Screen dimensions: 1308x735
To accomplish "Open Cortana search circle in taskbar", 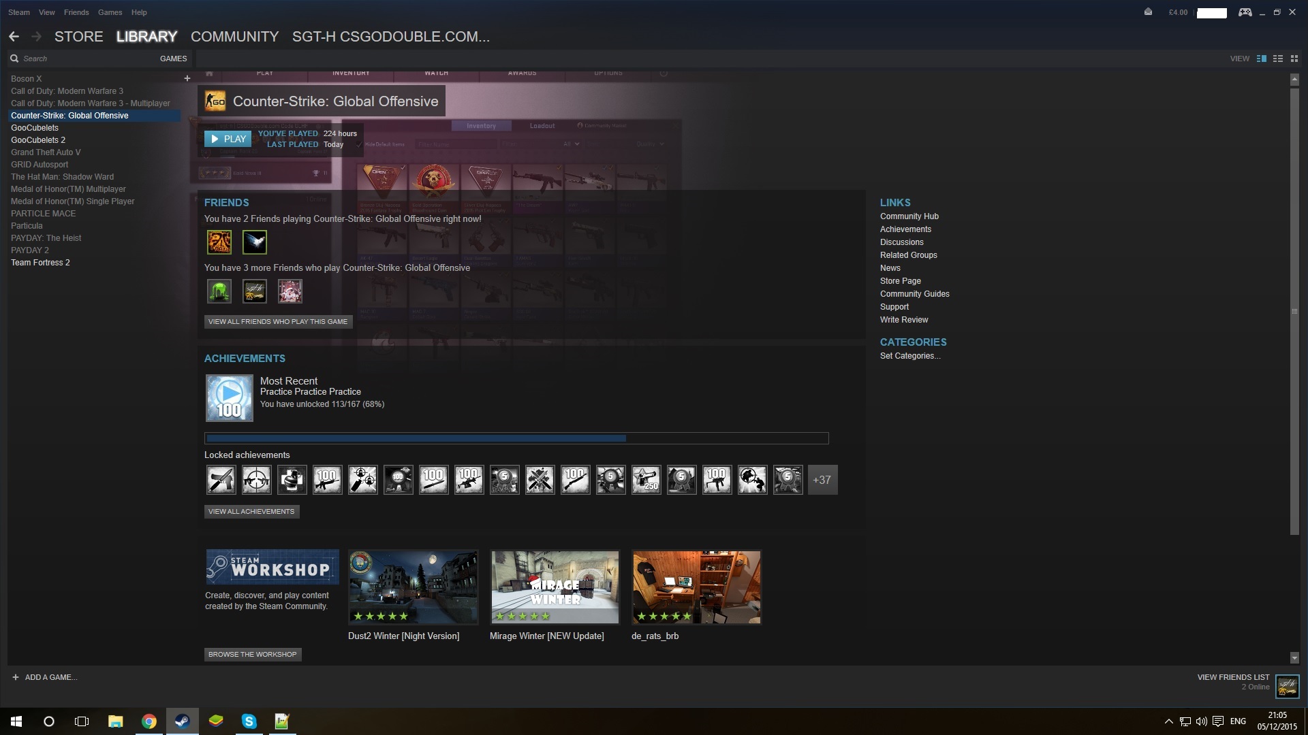I will 49,721.
